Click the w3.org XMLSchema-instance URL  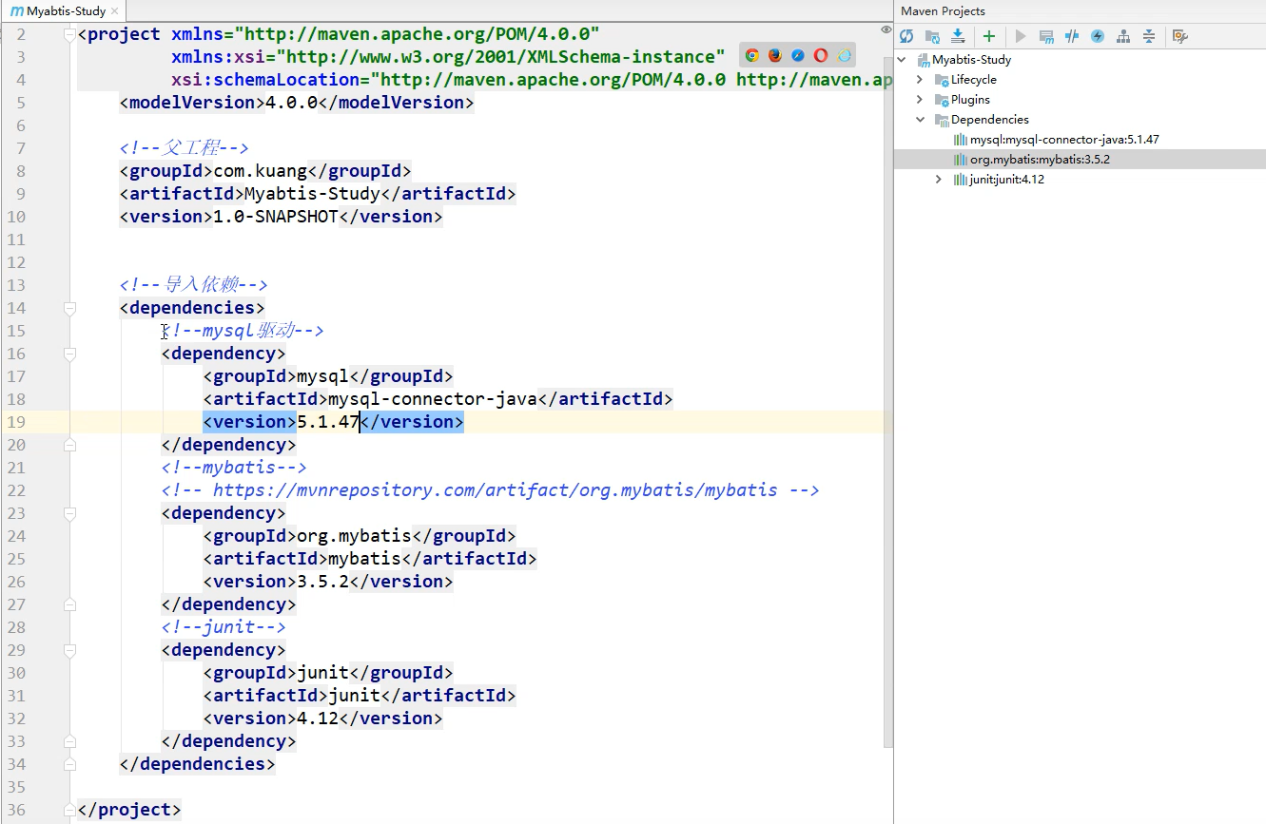coord(499,57)
